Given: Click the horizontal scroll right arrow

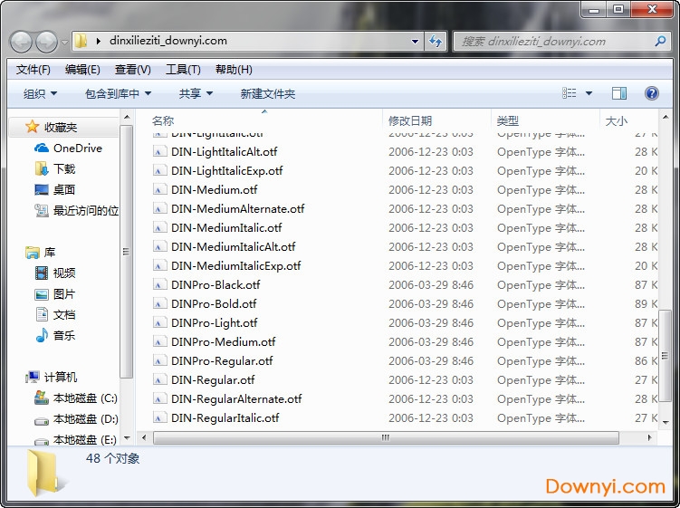Looking at the screenshot, I should [649, 437].
